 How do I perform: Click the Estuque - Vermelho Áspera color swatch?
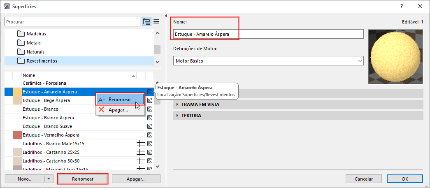point(17,135)
